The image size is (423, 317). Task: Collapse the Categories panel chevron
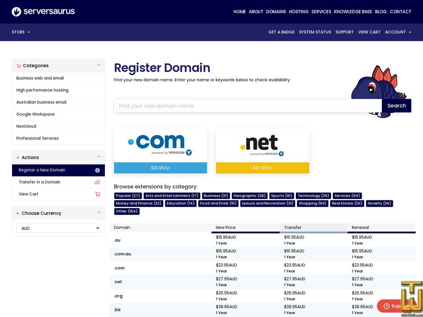click(99, 65)
